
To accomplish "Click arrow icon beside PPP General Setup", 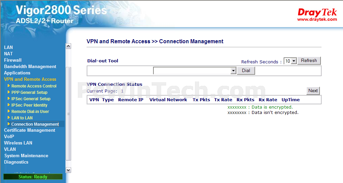I will click(9, 92).
